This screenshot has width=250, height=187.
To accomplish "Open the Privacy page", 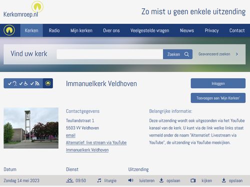I will click(x=211, y=30).
